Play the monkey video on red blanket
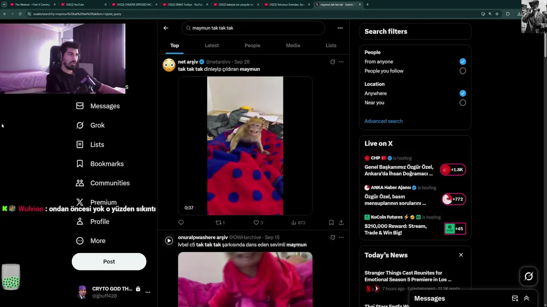547x307 pixels. tap(245, 146)
